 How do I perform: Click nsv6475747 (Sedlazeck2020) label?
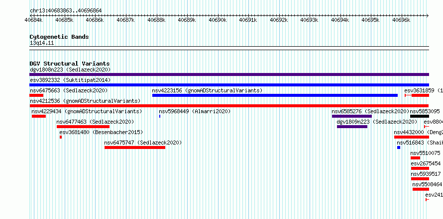(x=143, y=143)
